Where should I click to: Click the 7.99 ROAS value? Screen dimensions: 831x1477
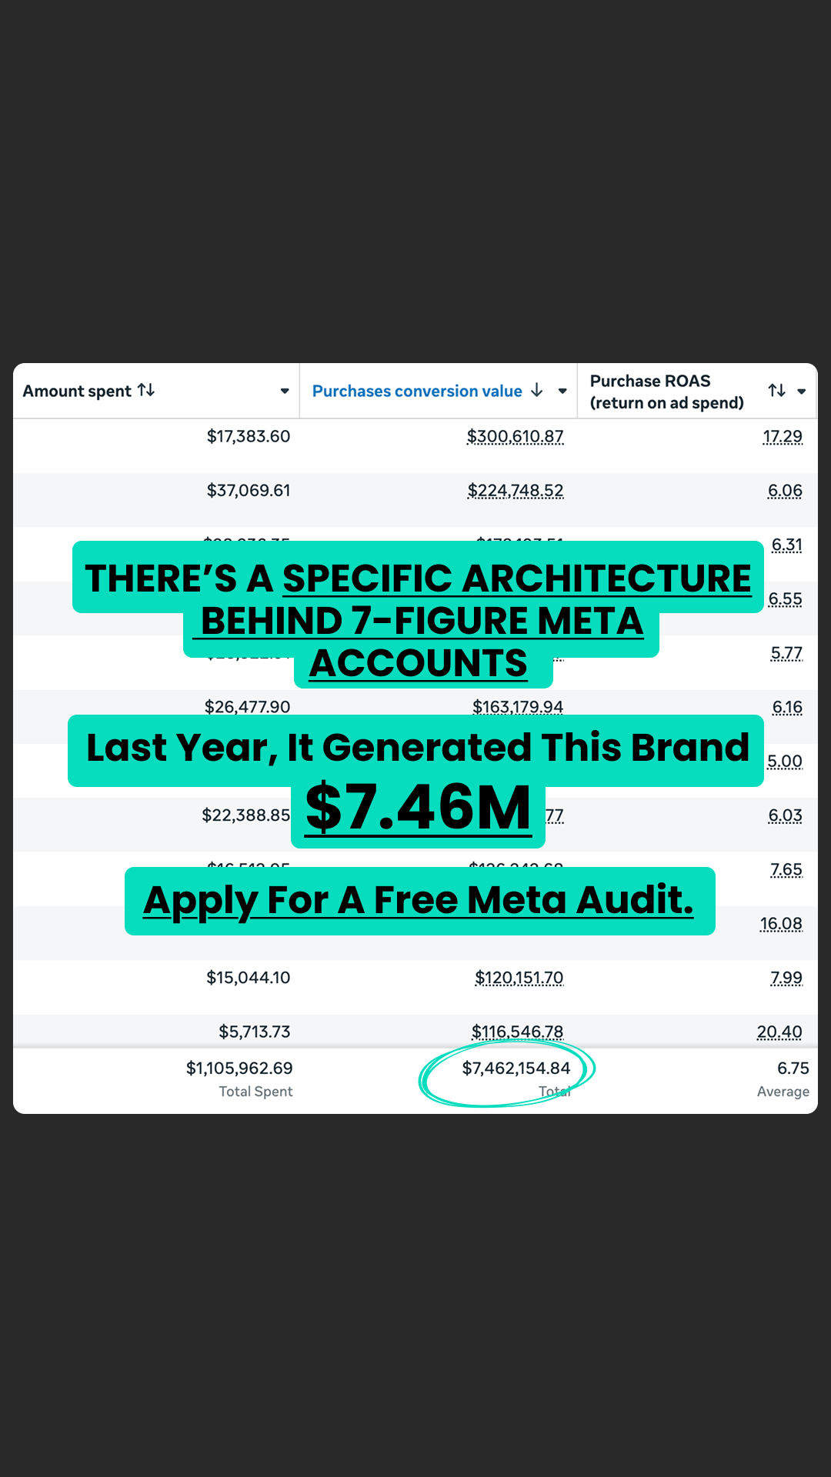786,978
